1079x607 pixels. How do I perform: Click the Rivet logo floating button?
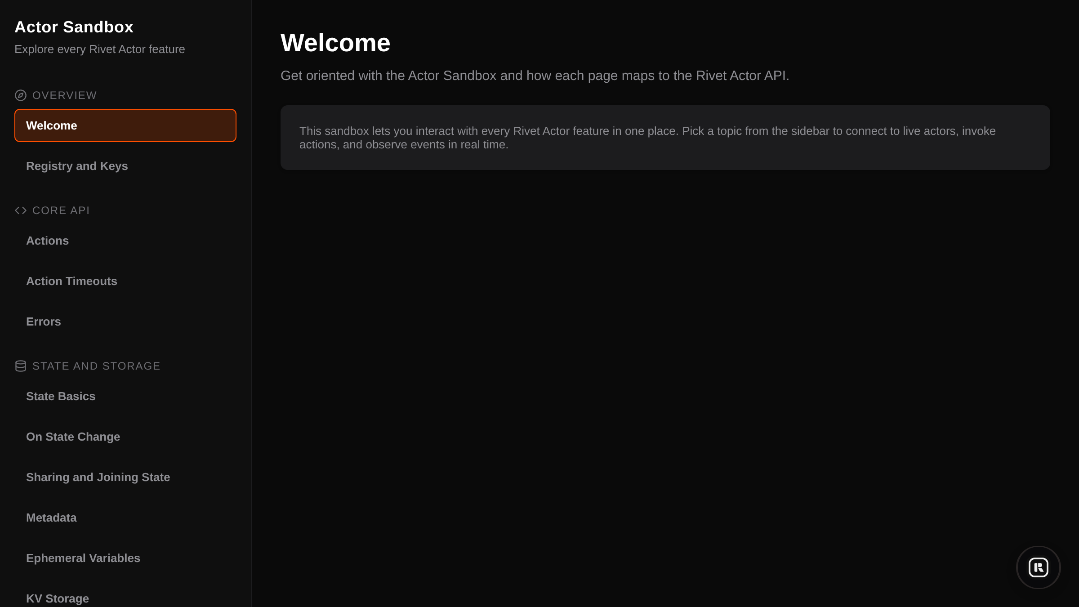point(1038,567)
